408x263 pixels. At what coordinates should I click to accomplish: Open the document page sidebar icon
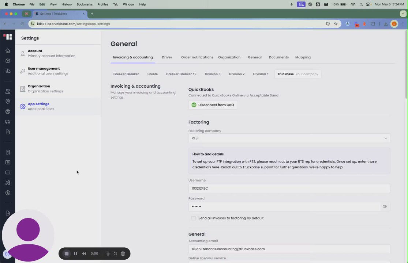8,132
